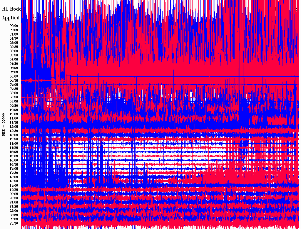Select the 13:00 time row label
301x229 pixels.
(14, 135)
